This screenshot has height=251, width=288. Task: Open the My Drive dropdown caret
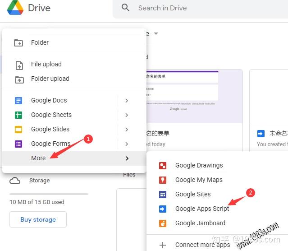tap(156, 33)
